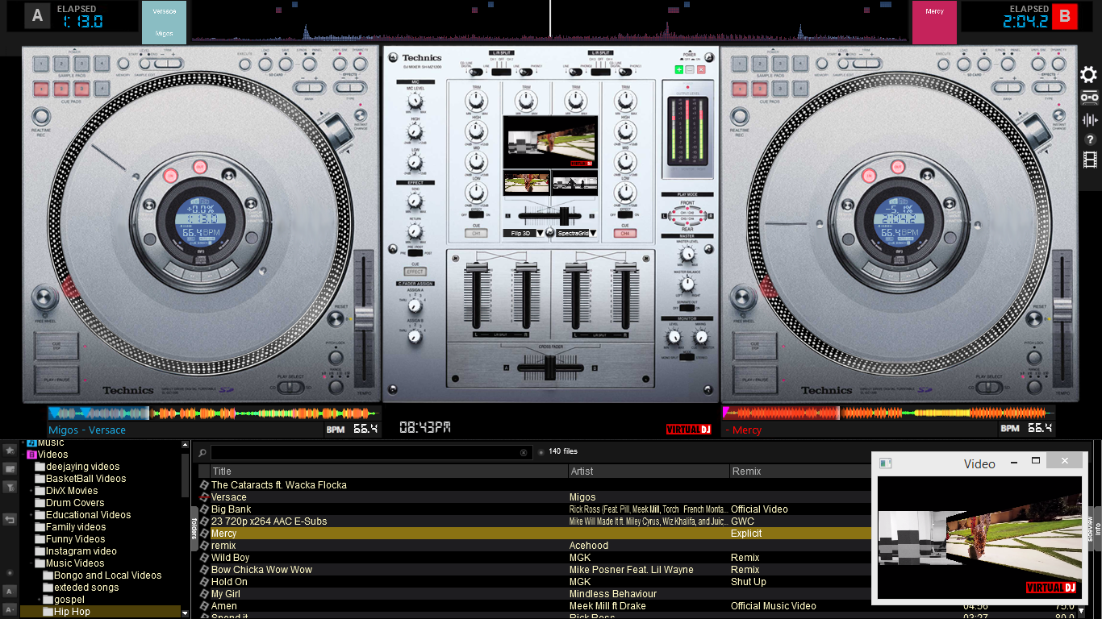Toggle the CH1 cue button on mixer

pyautogui.click(x=475, y=234)
